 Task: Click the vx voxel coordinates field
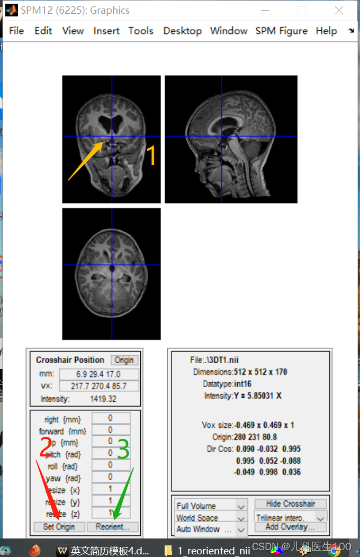99,386
